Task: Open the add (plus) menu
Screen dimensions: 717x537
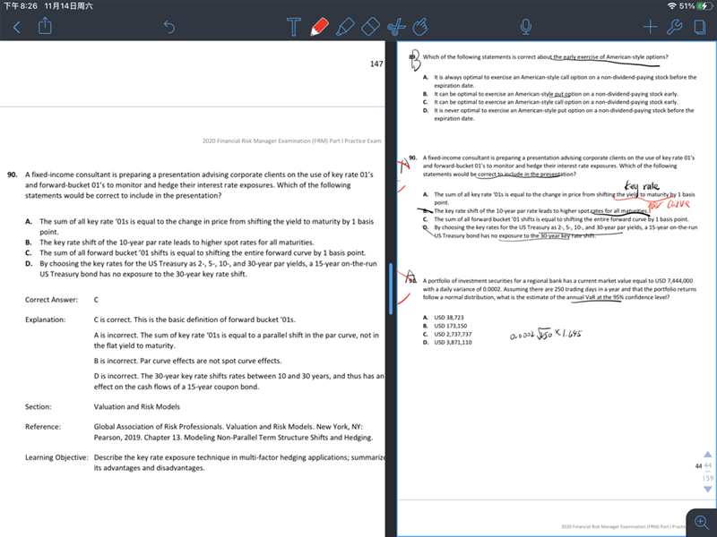Action: (651, 27)
